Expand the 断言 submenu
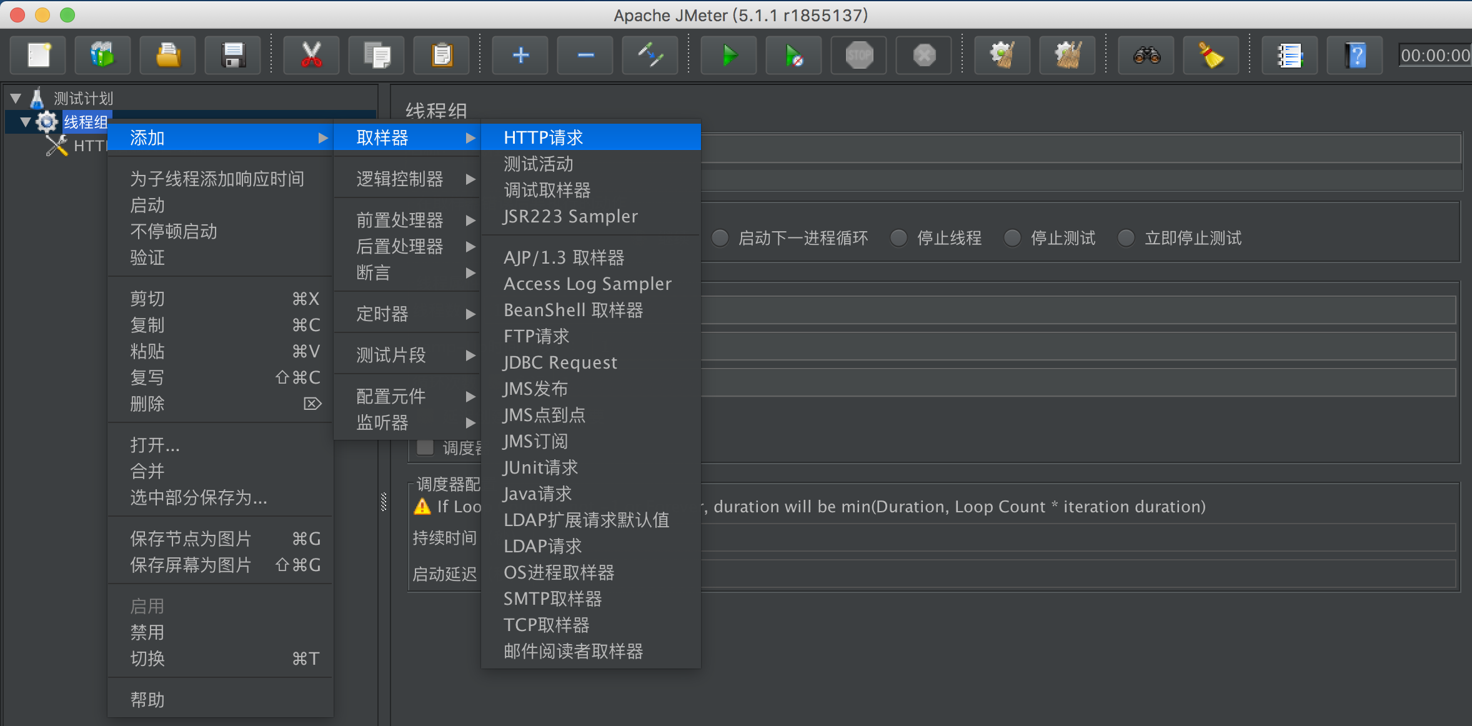Image resolution: width=1472 pixels, height=726 pixels. point(407,272)
